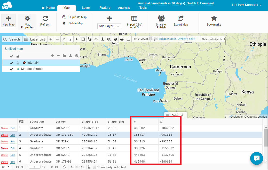Refresh the map
Viewport: 268px width, 170px height.
click(x=45, y=21)
